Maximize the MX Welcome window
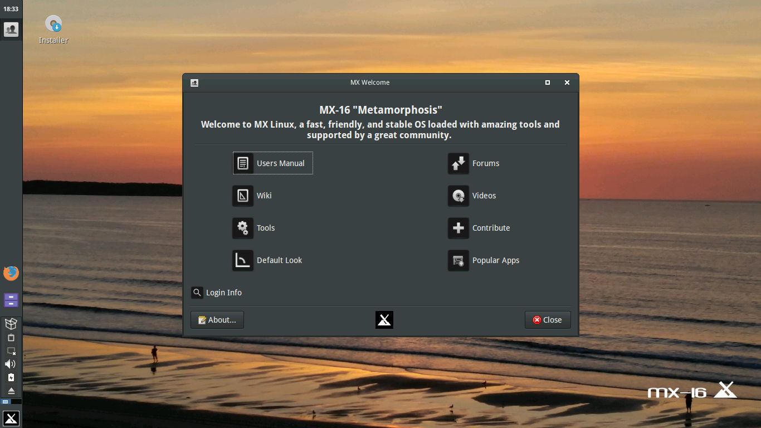761x428 pixels. 548,82
